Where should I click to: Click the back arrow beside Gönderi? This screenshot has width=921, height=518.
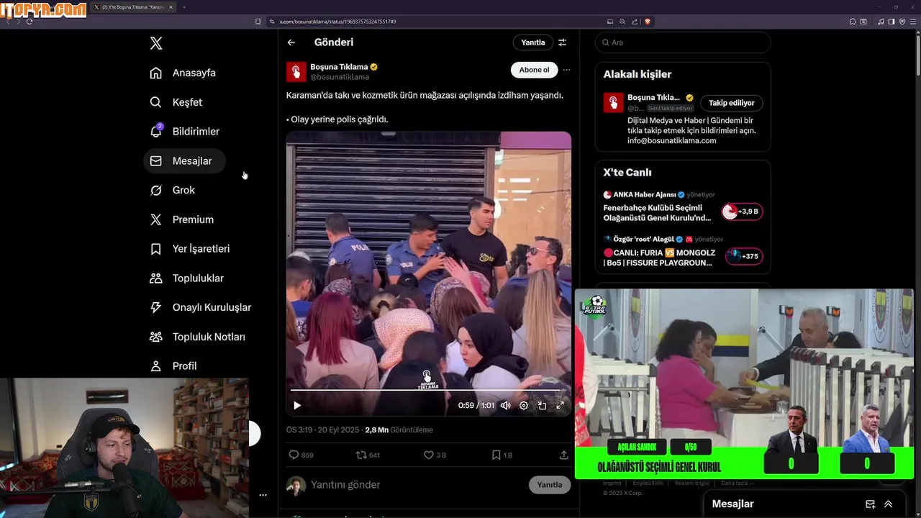coord(291,42)
